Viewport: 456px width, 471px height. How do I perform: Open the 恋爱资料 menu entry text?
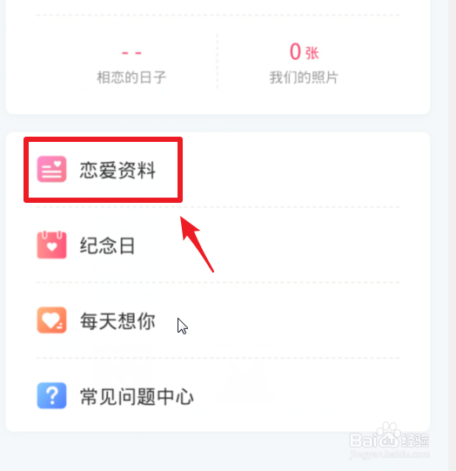[117, 170]
